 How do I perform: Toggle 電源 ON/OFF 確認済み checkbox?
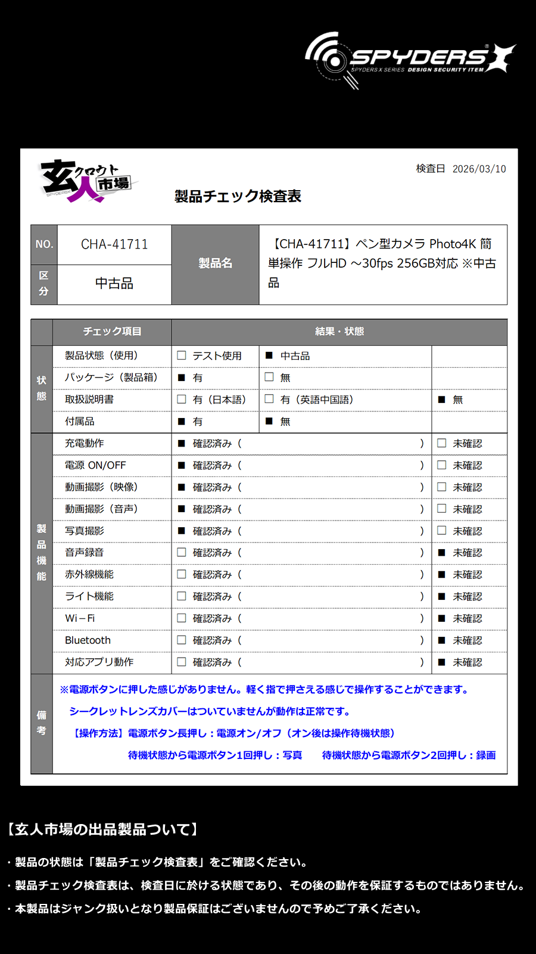tap(182, 465)
